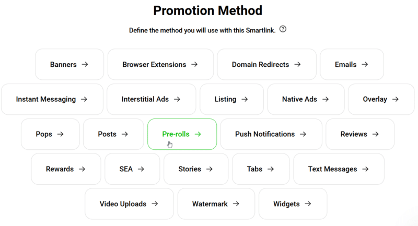Click the Posts option
The image size is (418, 226).
click(x=113, y=134)
